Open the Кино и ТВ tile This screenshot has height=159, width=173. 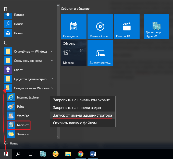tap(127, 27)
